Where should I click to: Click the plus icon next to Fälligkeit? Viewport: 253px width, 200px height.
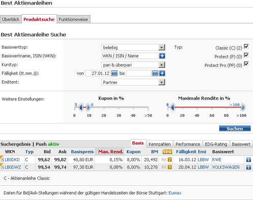point(162,74)
